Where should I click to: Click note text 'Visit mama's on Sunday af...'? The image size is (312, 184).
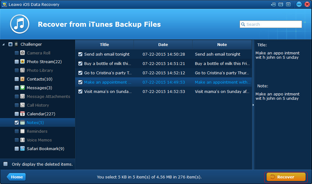tap(222, 91)
